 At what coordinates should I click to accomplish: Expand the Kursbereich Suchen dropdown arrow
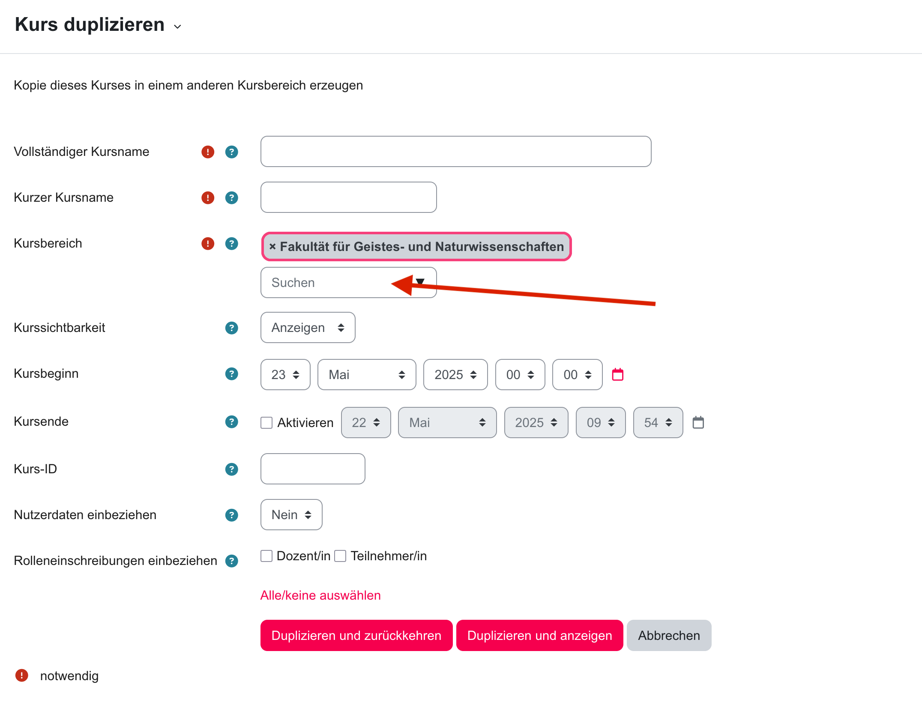pyautogui.click(x=420, y=282)
